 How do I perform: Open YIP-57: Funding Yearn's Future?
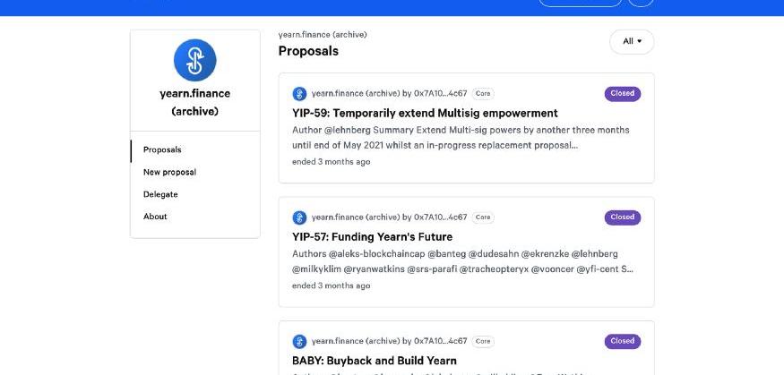point(372,237)
